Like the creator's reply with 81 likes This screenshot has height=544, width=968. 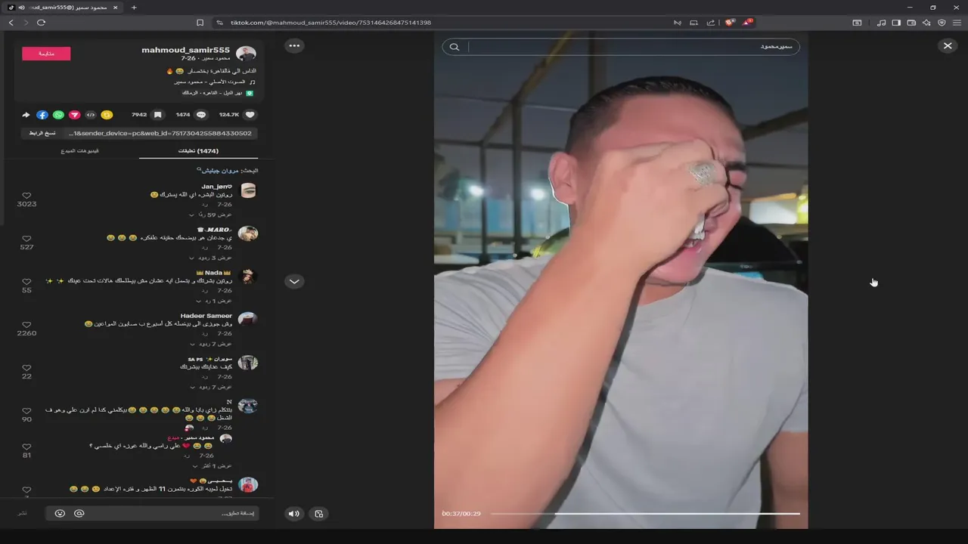click(26, 447)
